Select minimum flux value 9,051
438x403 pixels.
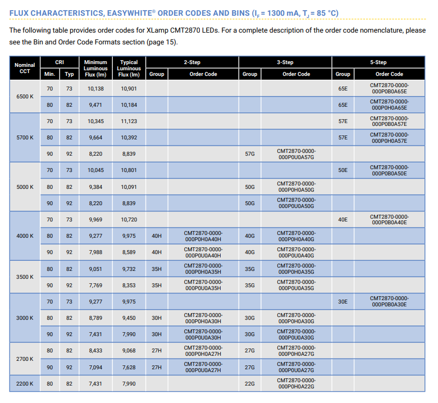pos(95,269)
